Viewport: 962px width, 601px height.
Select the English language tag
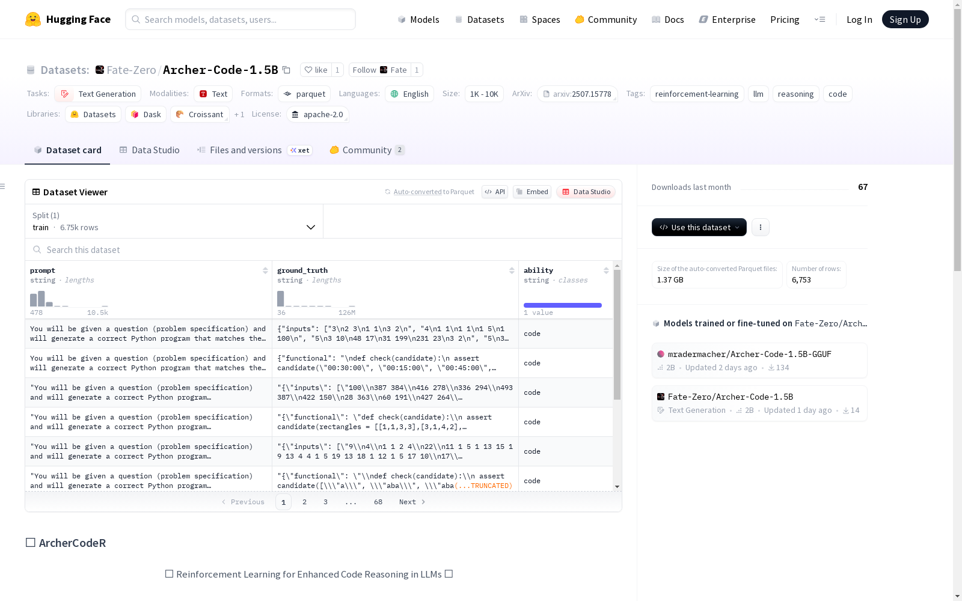(x=409, y=94)
